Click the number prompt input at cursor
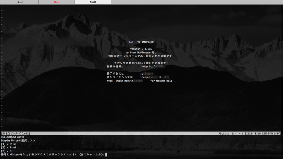 tap(106, 154)
